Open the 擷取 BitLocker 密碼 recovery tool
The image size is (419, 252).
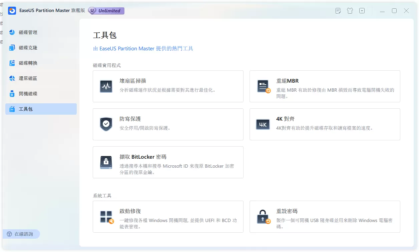(168, 162)
